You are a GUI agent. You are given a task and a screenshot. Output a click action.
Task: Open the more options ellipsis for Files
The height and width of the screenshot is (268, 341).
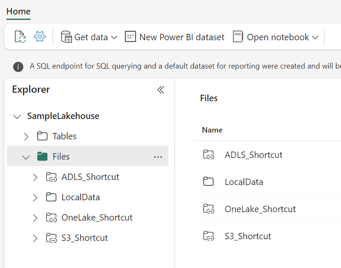coord(158,157)
